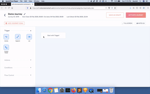Open the page actions three-dots menu

coord(106,8)
